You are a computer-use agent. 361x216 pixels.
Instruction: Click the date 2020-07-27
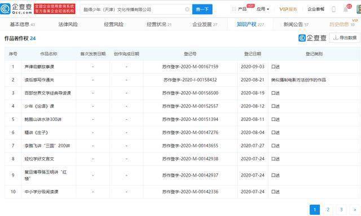tap(253, 146)
